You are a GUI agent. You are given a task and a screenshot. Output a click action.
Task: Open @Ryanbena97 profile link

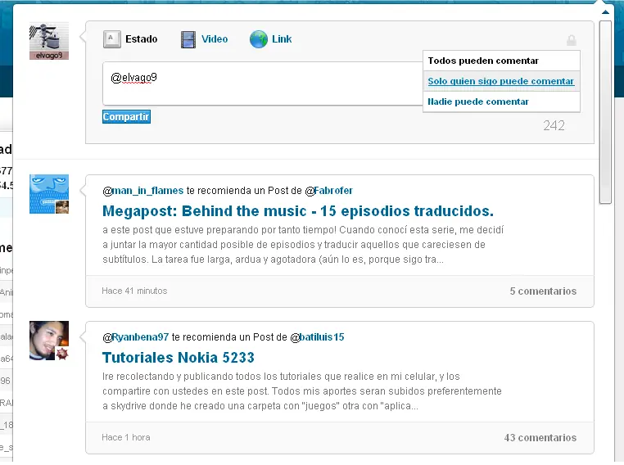point(136,337)
